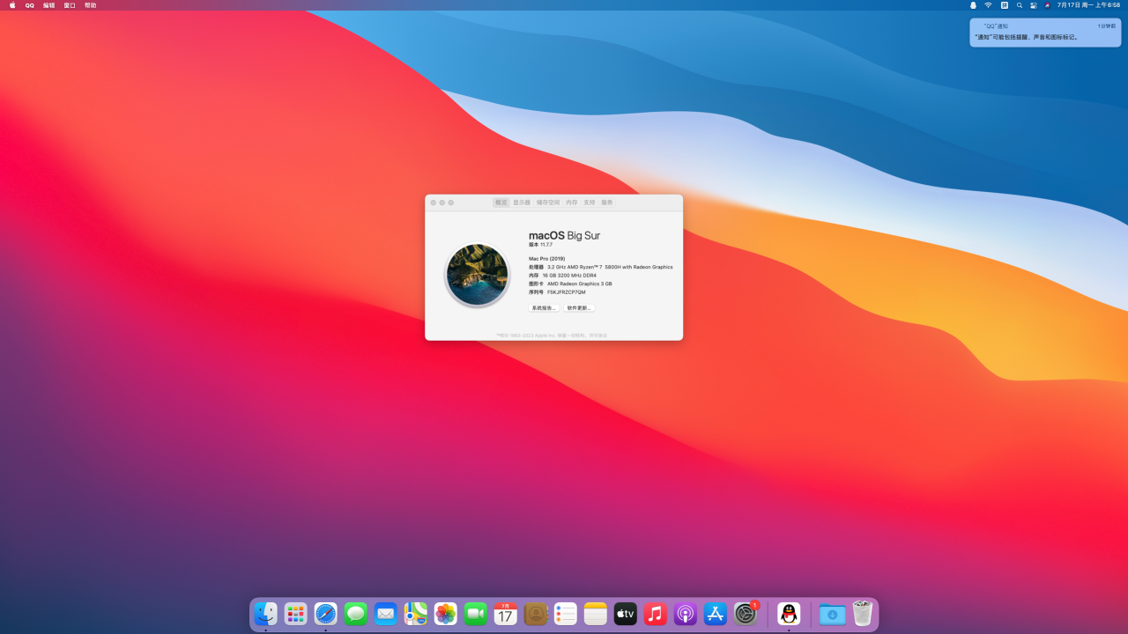Open the Apple menu

coord(12,5)
